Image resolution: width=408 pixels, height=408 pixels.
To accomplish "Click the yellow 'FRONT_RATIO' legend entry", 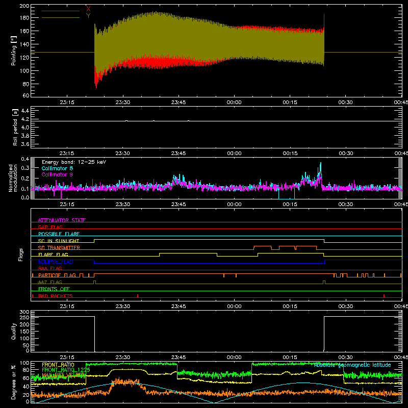I will pyautogui.click(x=58, y=365).
